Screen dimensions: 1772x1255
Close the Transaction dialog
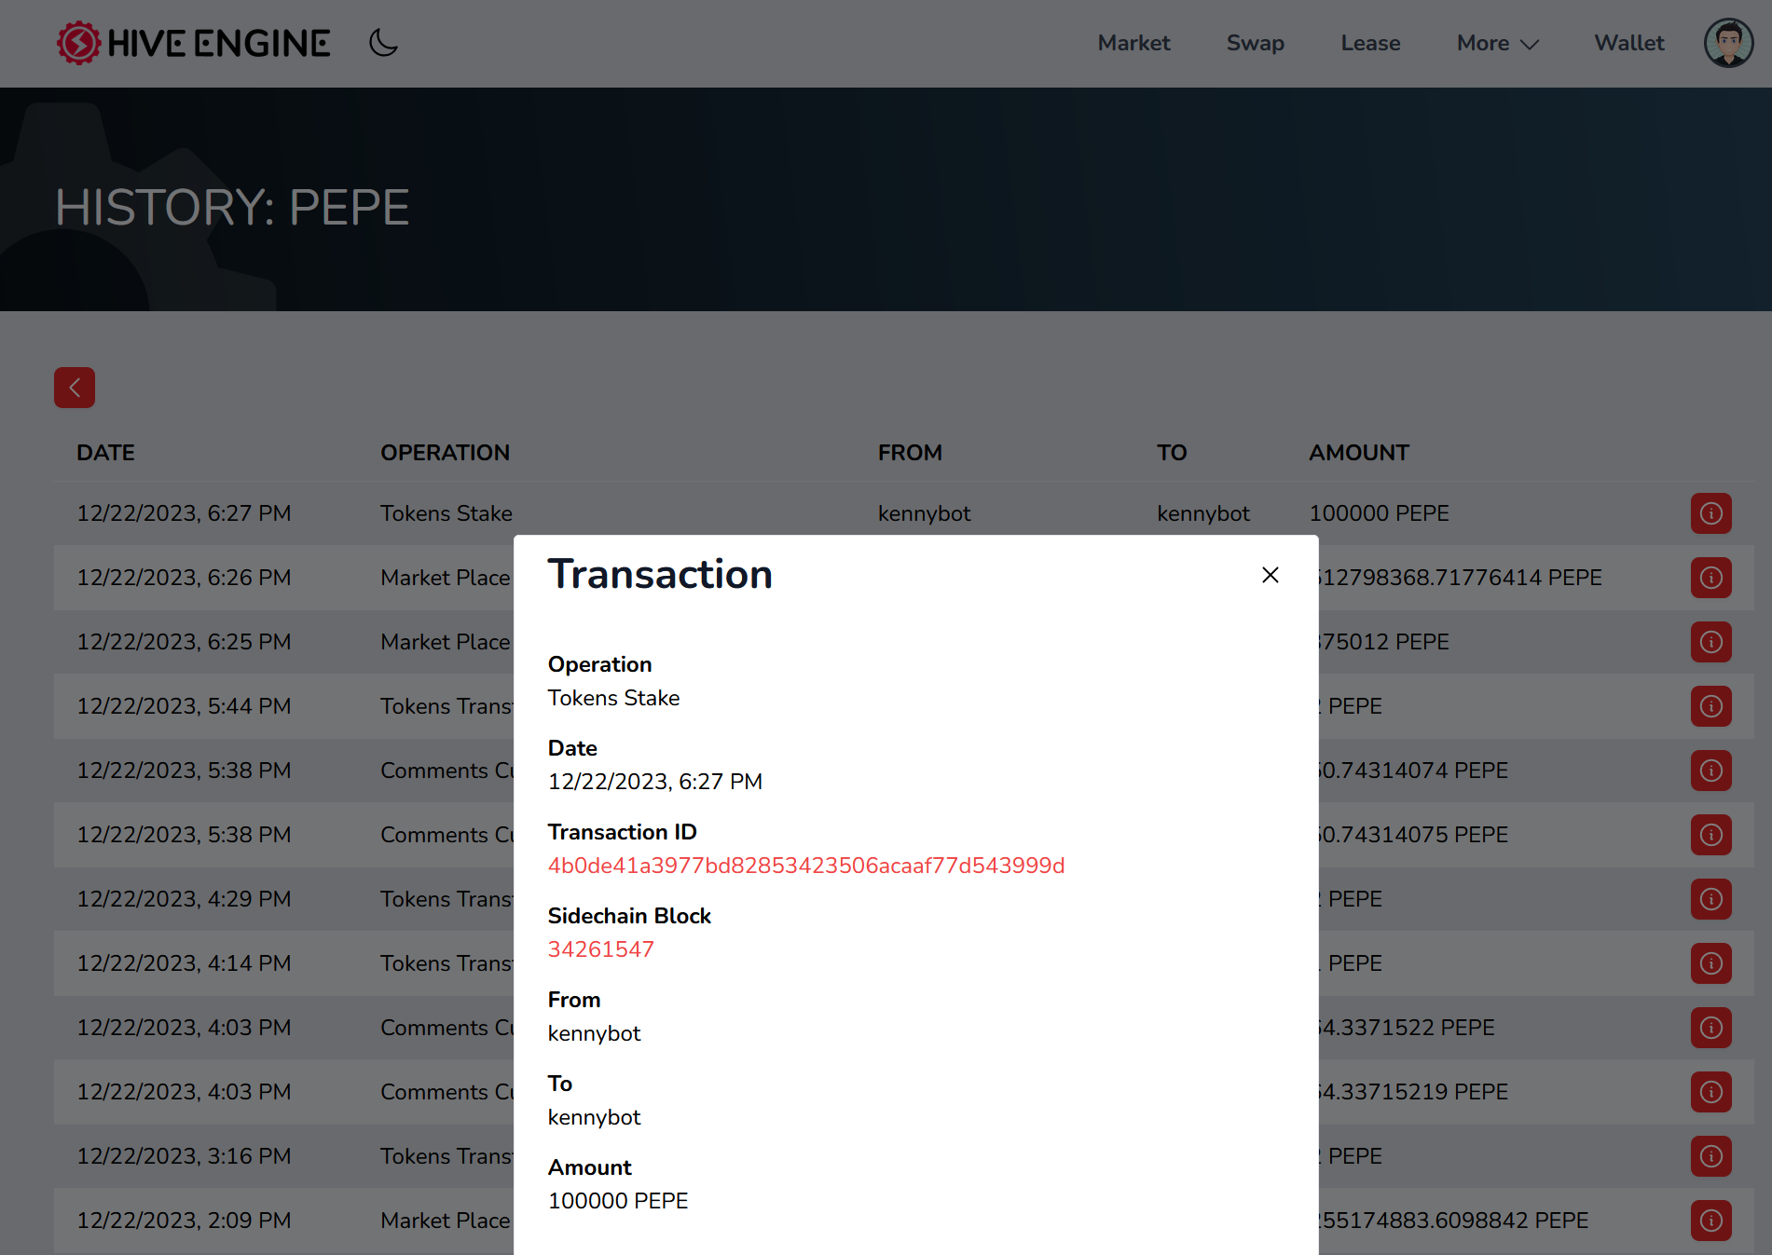(1270, 575)
